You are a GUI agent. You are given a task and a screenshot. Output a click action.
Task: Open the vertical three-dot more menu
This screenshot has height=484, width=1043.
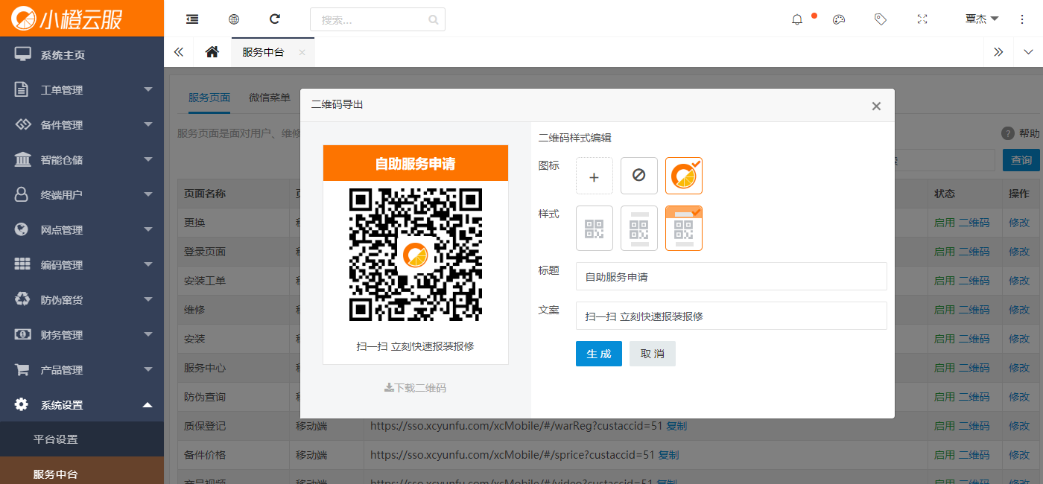[x=1022, y=19]
